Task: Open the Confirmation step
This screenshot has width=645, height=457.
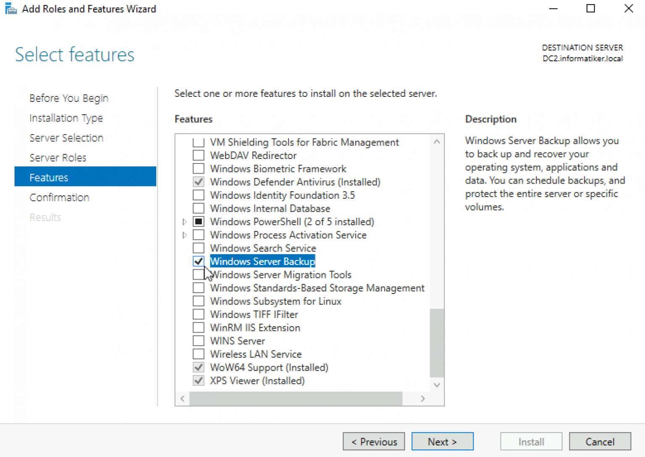Action: point(59,197)
